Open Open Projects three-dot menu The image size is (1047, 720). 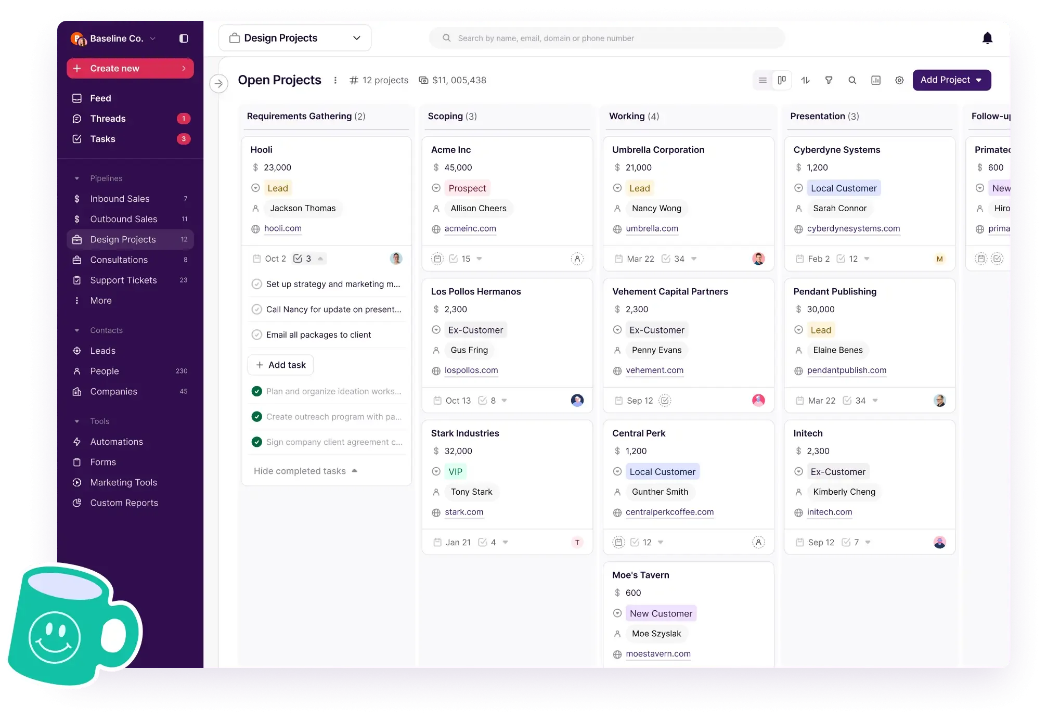(x=335, y=80)
